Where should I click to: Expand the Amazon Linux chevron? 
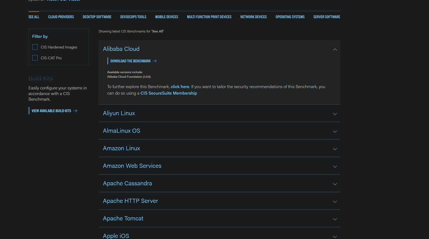[335, 149]
